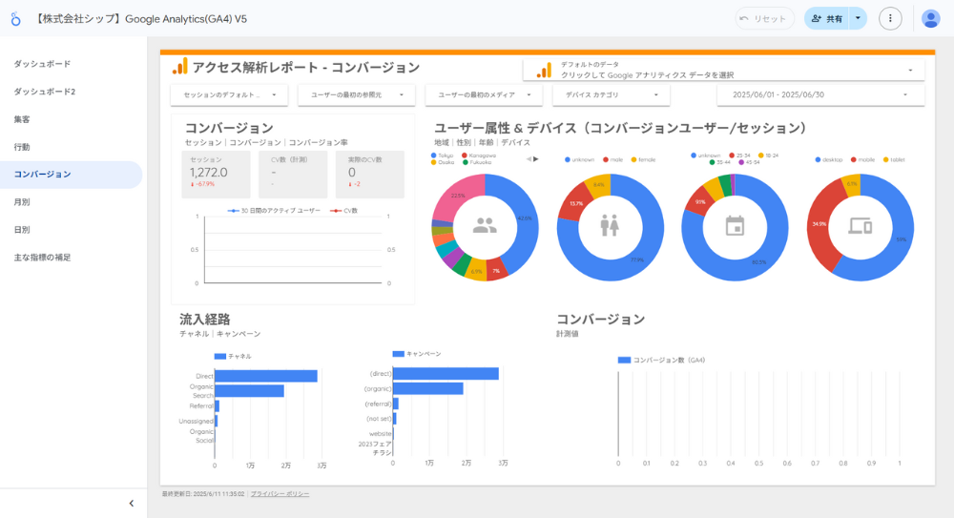Open the ユーザーの最初の参照元 filter dropdown
This screenshot has width=954, height=518.
pyautogui.click(x=357, y=95)
